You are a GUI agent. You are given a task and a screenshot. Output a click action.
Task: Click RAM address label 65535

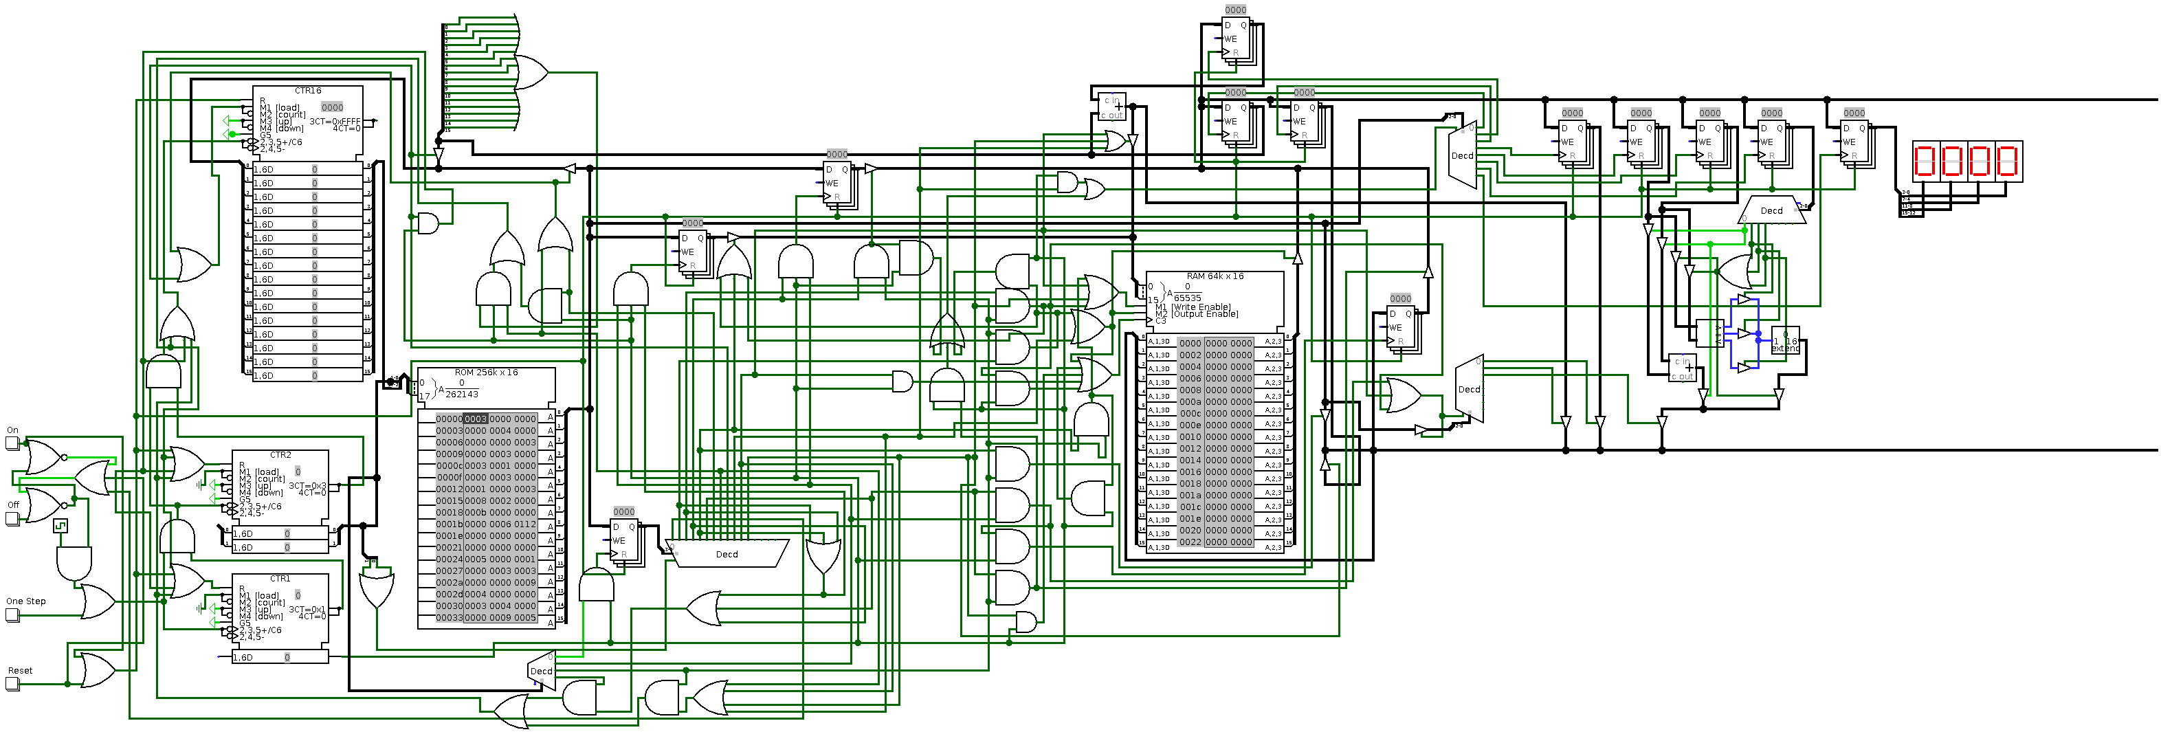[1187, 298]
